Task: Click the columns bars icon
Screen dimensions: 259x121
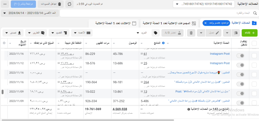Action: point(89,33)
